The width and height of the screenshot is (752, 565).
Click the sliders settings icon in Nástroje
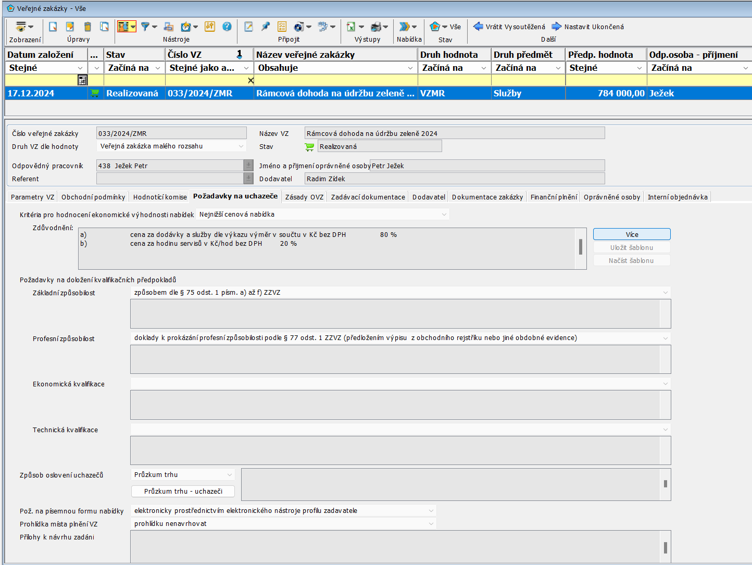[209, 27]
